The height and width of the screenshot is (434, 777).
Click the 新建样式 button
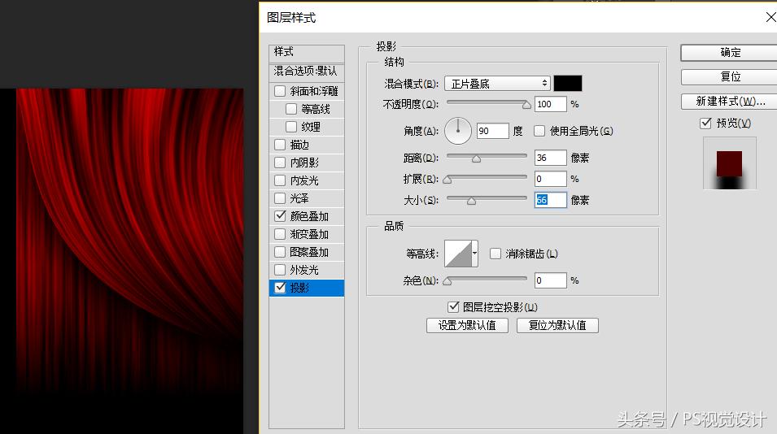(729, 102)
